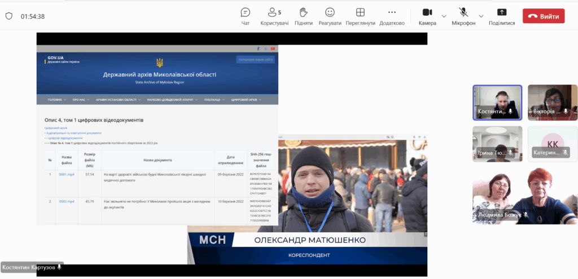Viewport: 578px width, 279px height.
Task: Click the security shield icon
Action: click(8, 16)
